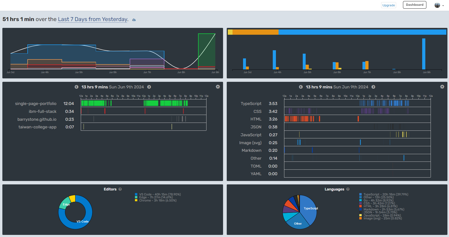Image resolution: width=449 pixels, height=237 pixels.
Task: Click the orange segment of top category bar
Action: (x=255, y=32)
